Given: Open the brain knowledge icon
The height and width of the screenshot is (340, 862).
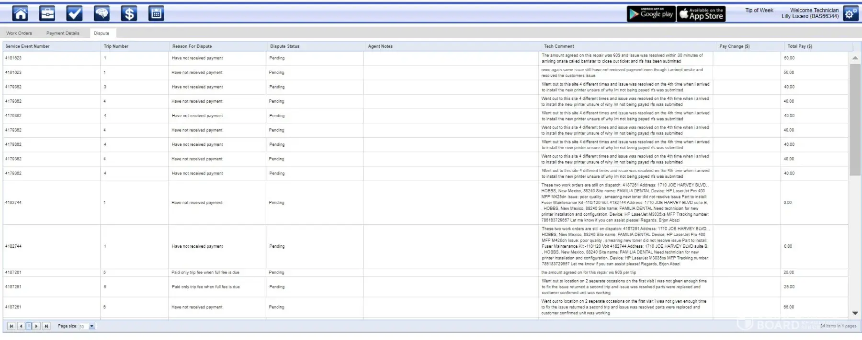Looking at the screenshot, I should pos(102,13).
